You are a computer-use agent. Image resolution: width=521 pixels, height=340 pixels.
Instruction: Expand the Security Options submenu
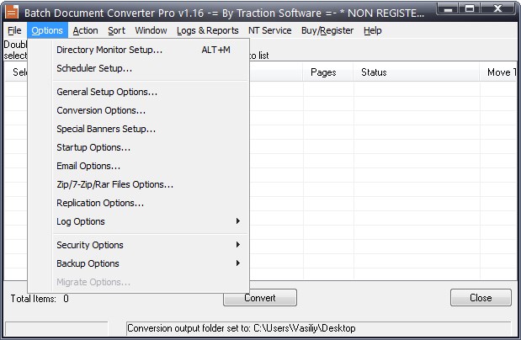tap(90, 245)
